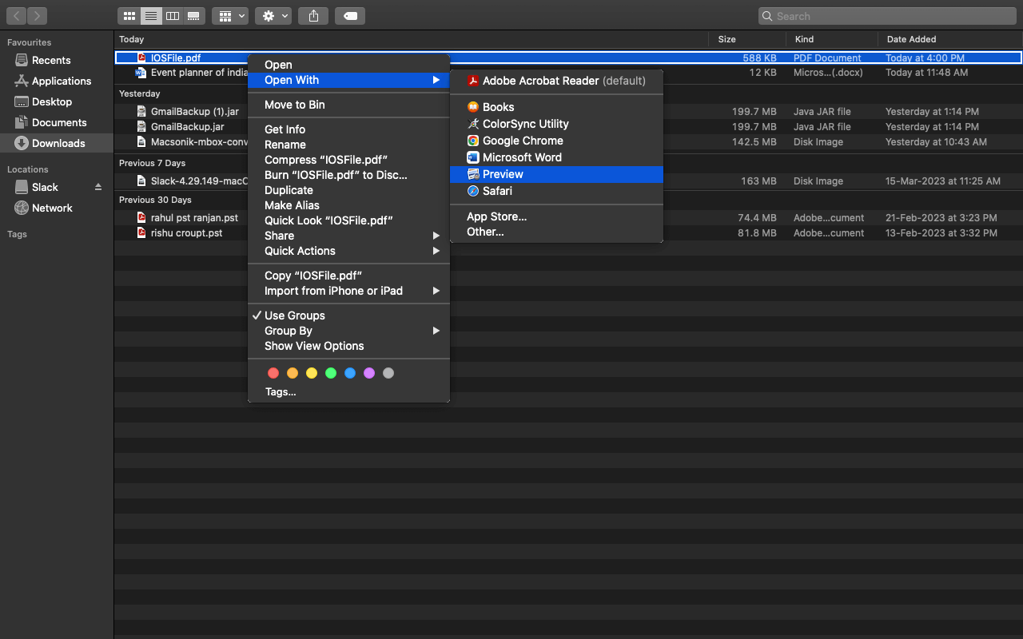Choose Adobe Acrobat Reader (default) from the submenu
Image resolution: width=1023 pixels, height=639 pixels.
click(556, 81)
